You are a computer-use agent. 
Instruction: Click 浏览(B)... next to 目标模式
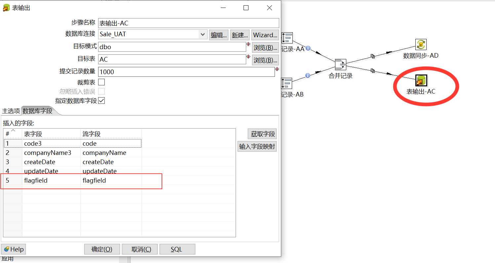tap(265, 47)
